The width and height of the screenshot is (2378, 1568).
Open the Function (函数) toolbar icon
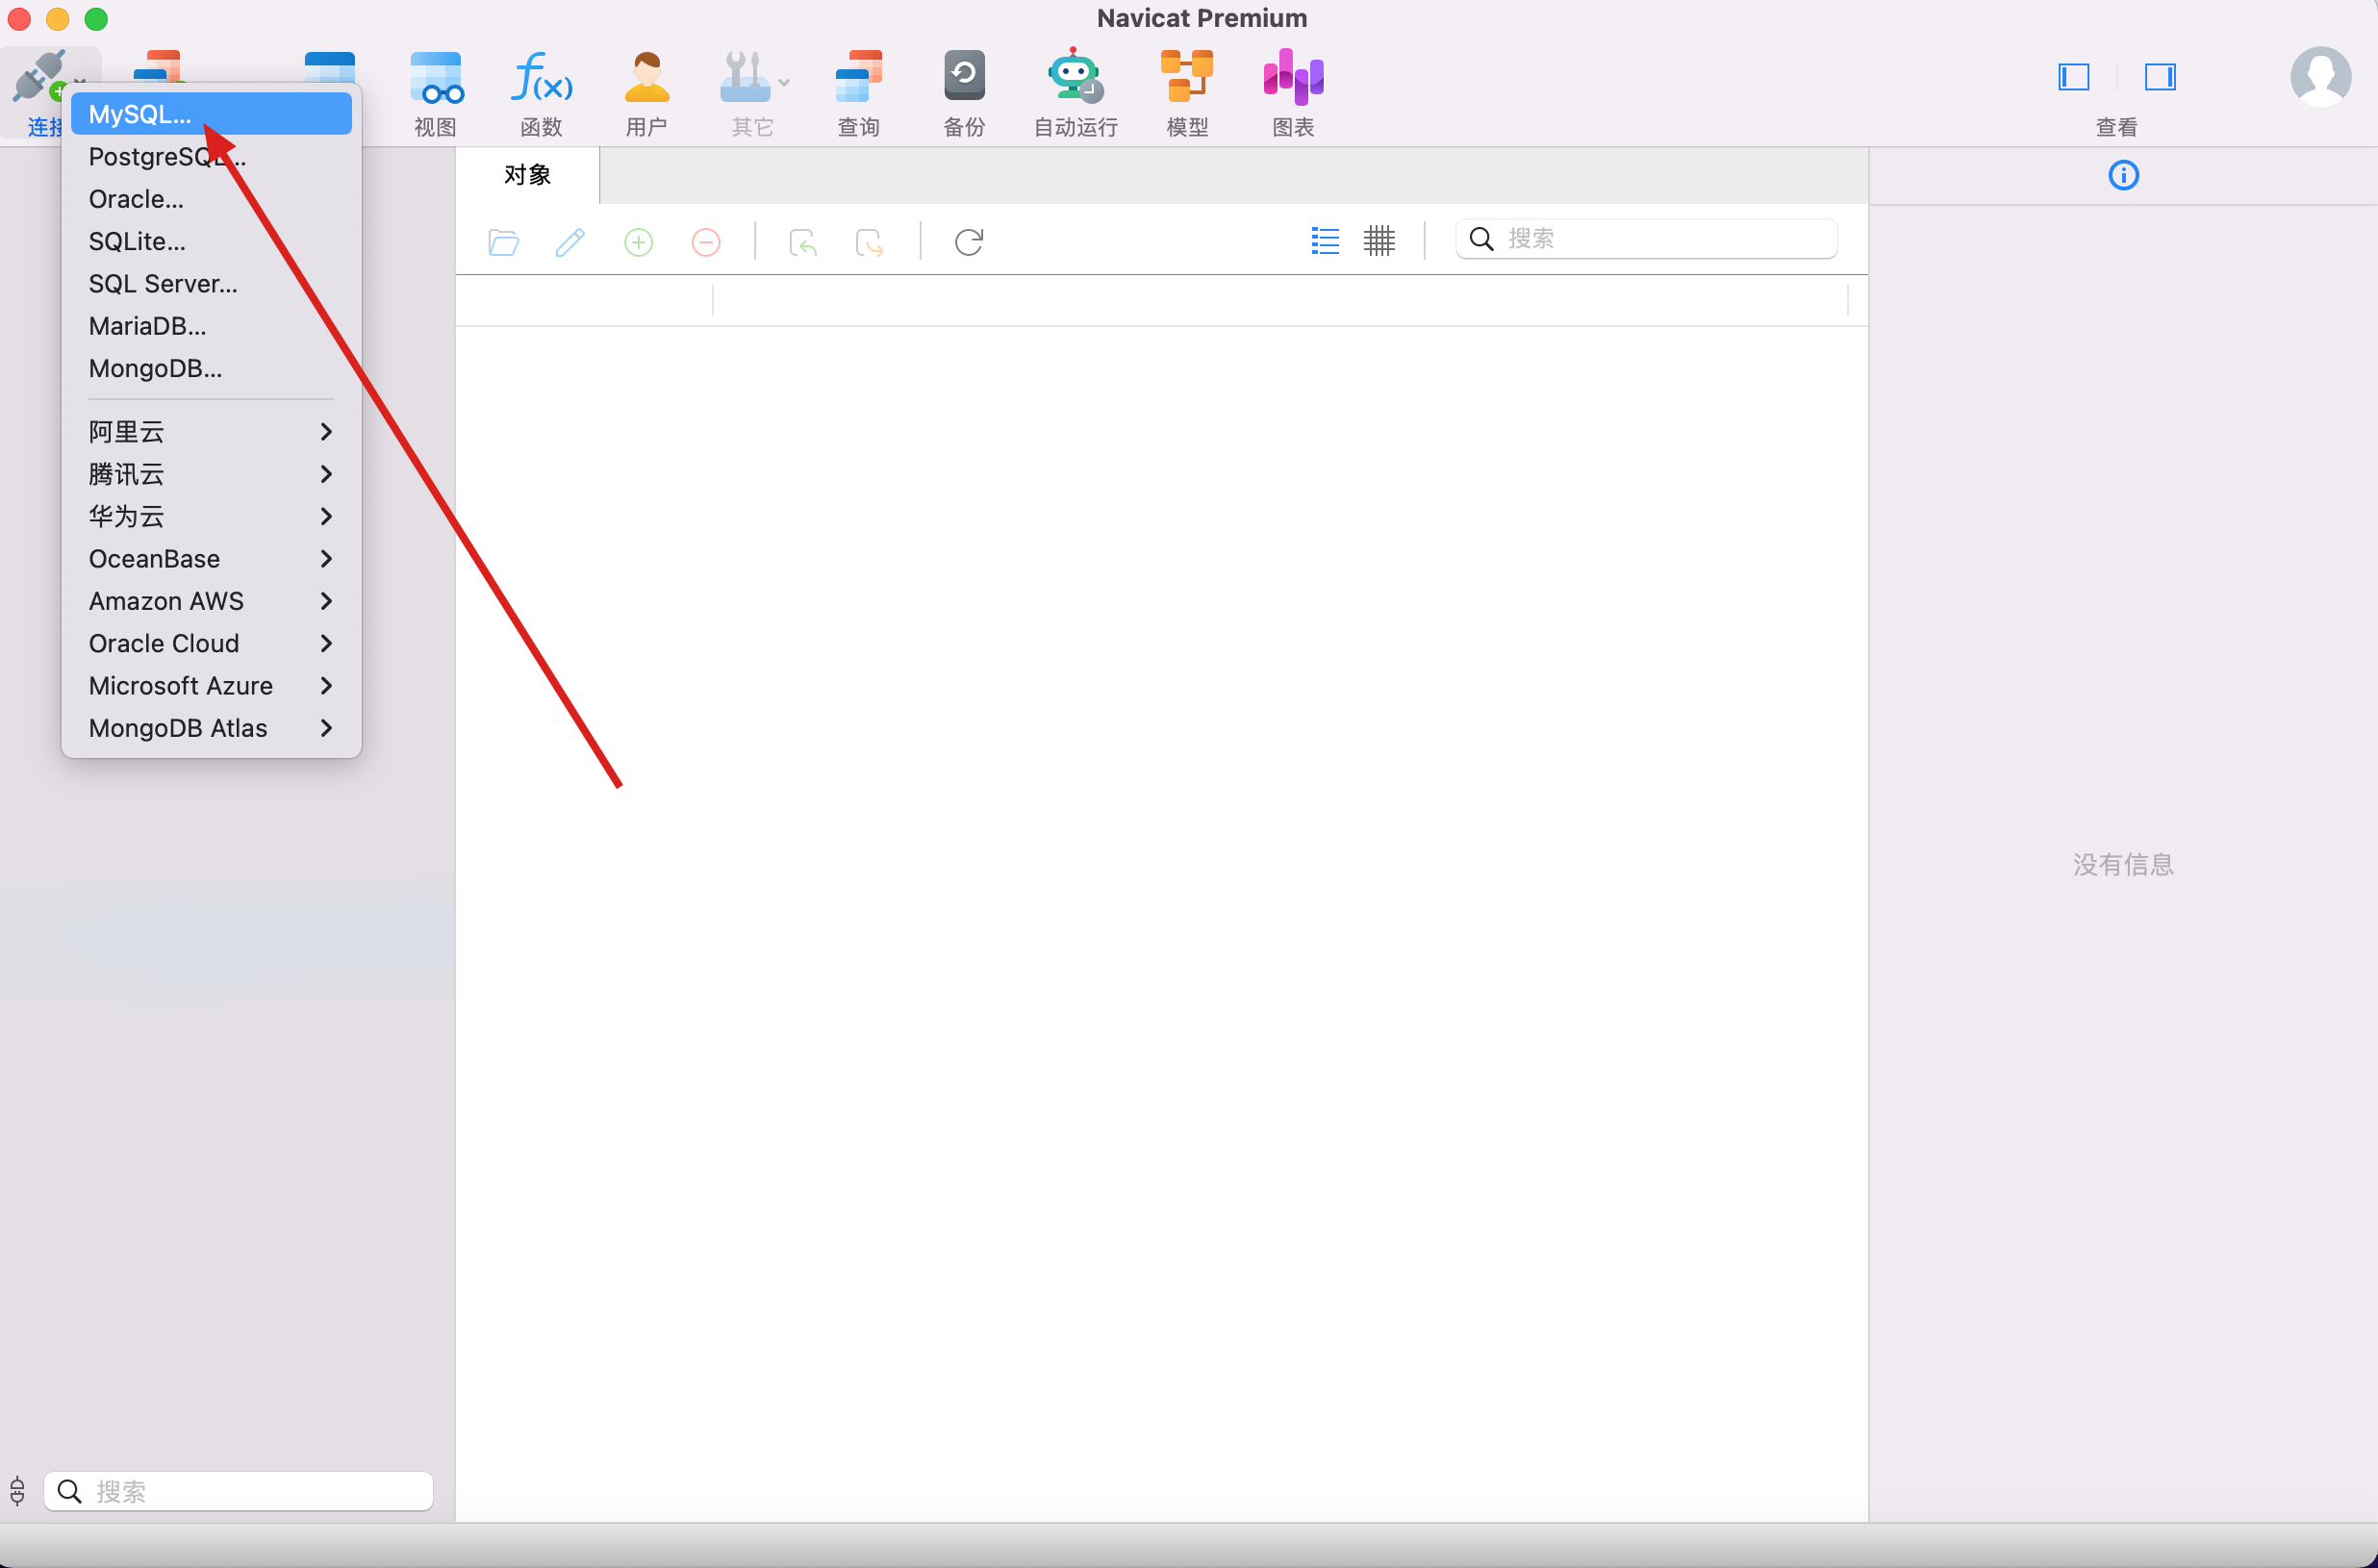click(541, 77)
